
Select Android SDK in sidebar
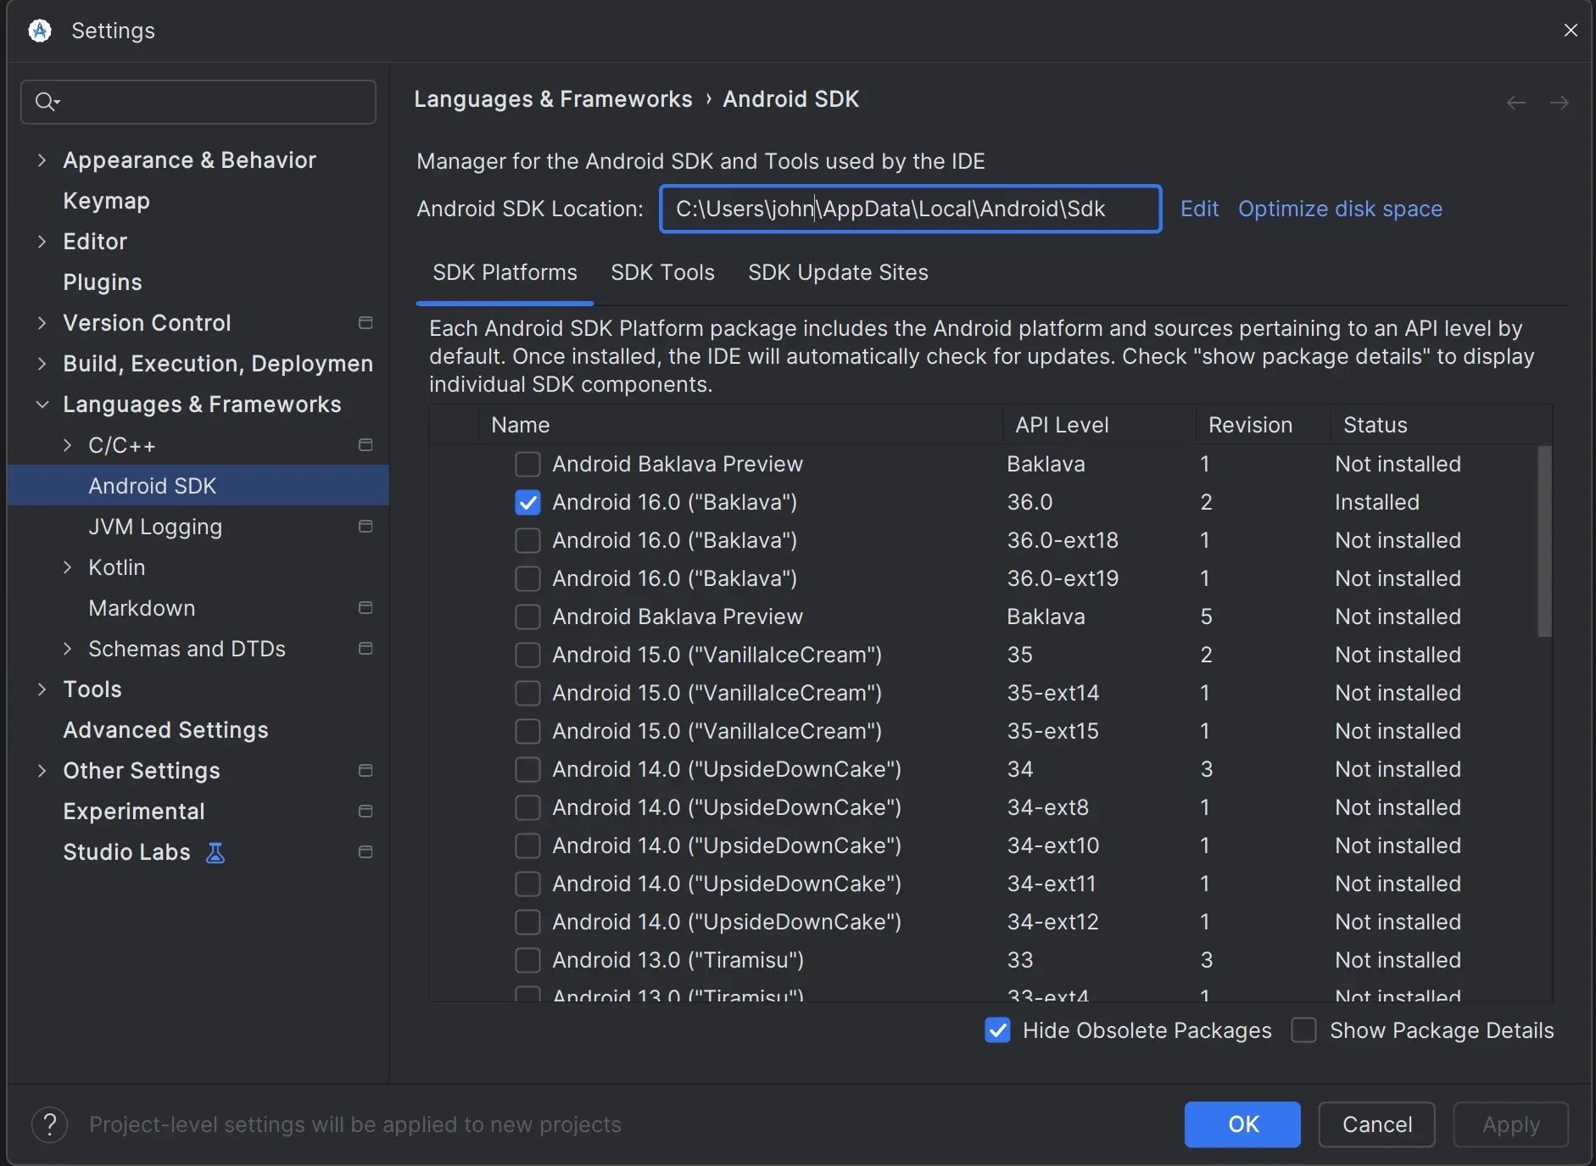point(198,486)
